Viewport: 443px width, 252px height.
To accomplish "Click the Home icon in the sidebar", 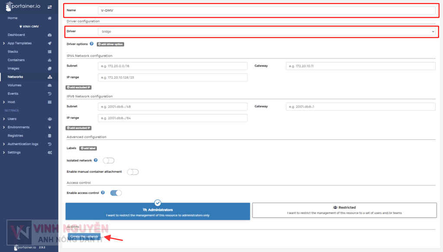I will tap(13, 18).
